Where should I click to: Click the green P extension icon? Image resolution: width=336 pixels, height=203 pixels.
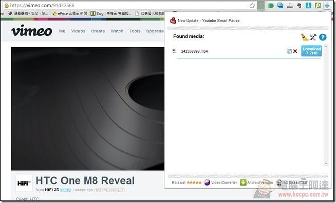(318, 5)
